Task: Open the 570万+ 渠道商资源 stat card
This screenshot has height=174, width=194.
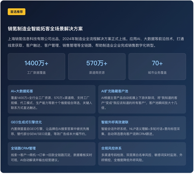Action: pos(97,67)
